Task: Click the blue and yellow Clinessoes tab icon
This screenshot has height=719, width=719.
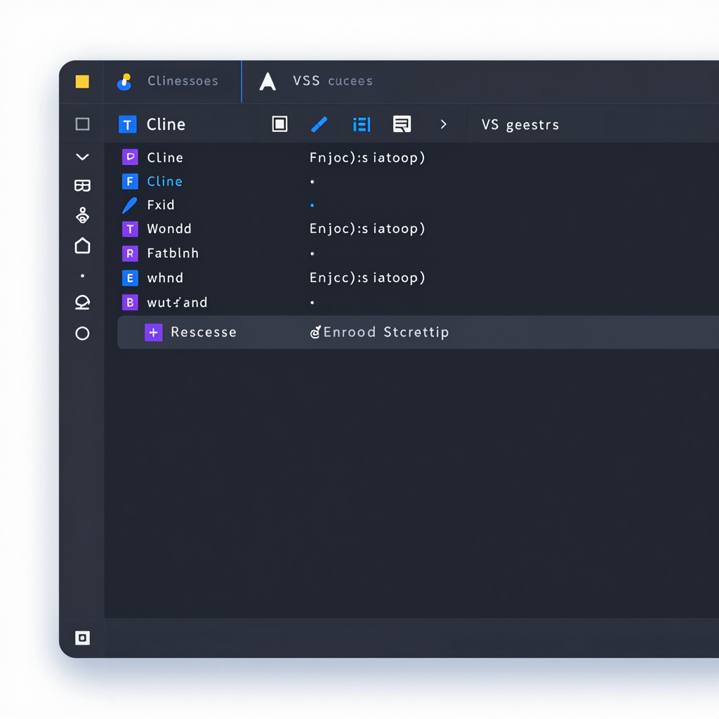Action: click(x=125, y=81)
